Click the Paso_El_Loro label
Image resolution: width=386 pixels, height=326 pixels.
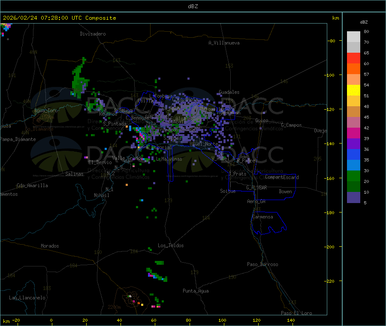click(x=296, y=313)
